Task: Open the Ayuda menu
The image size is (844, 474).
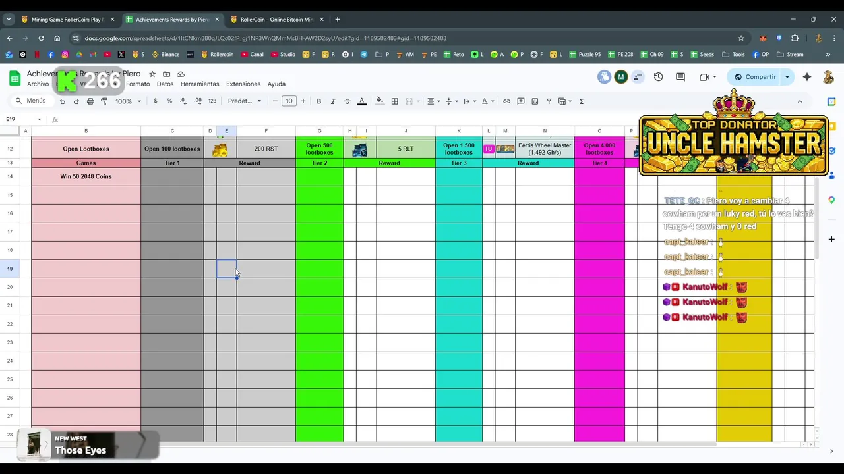Action: click(276, 84)
